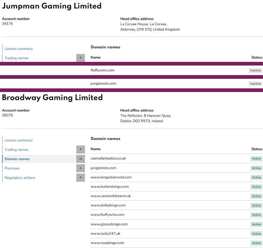Screen dimensions: 263x248
Task: Select www.glossybingo.com domain row
Action: (177, 224)
